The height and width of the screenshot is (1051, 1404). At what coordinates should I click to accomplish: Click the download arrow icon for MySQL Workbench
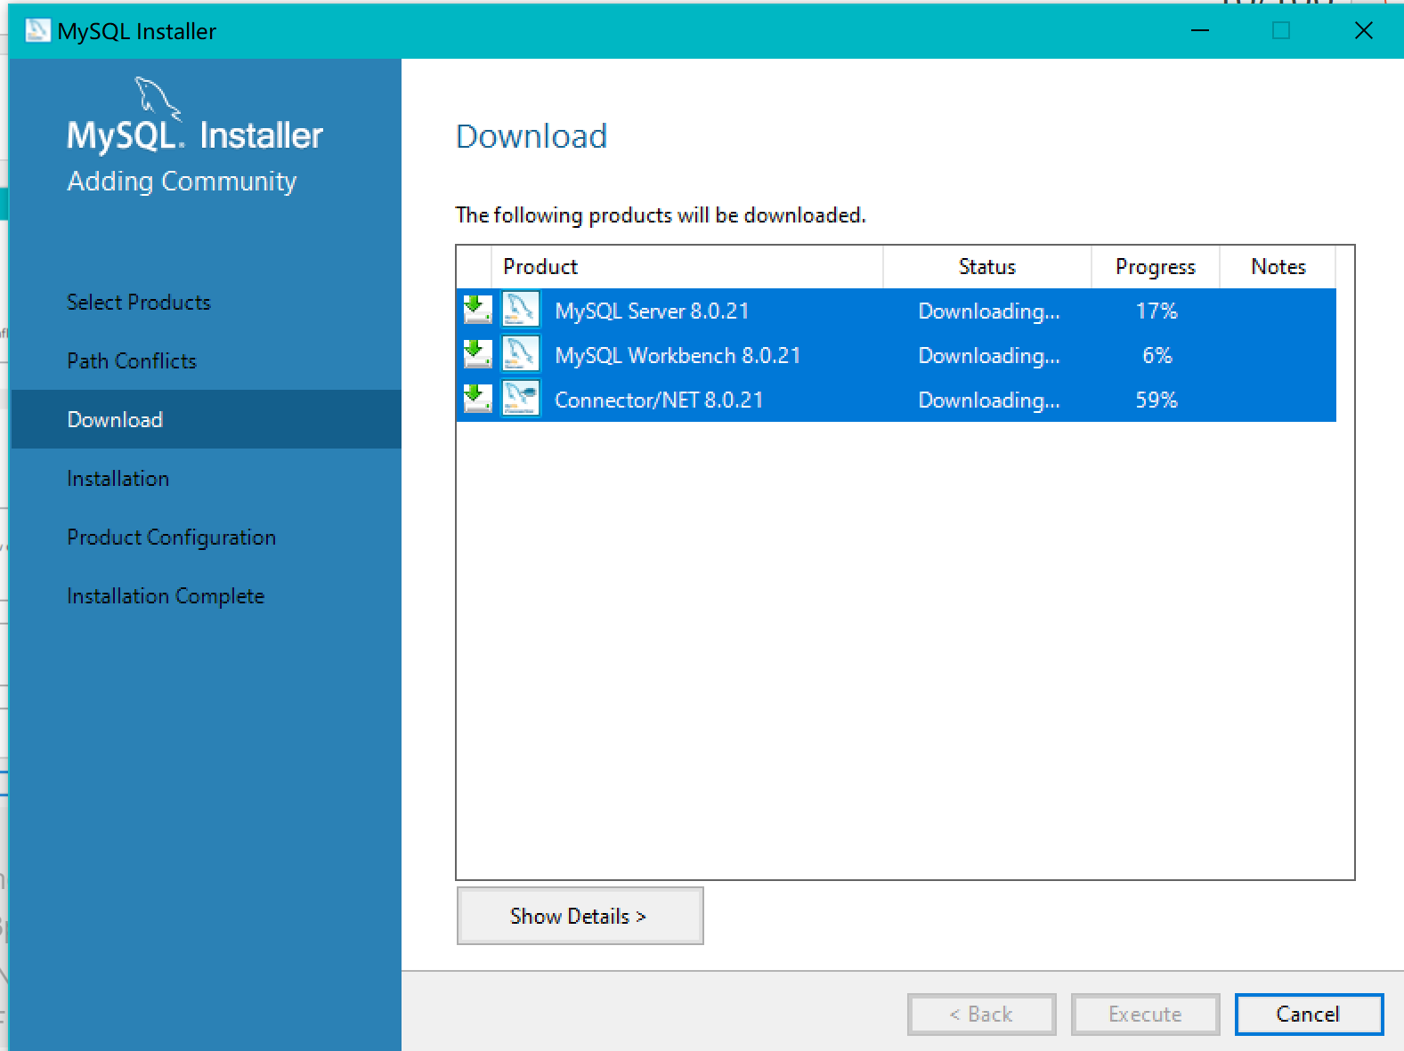(478, 354)
